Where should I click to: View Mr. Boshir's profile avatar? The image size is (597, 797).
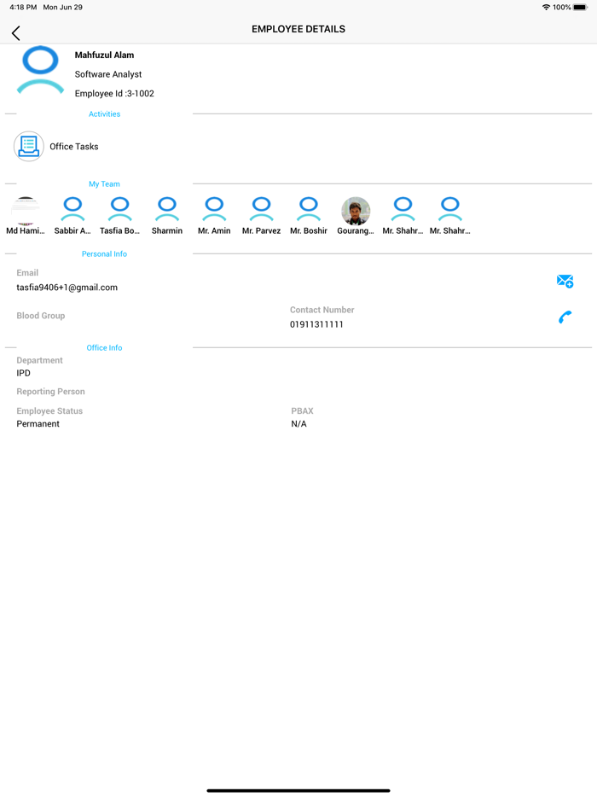[309, 210]
